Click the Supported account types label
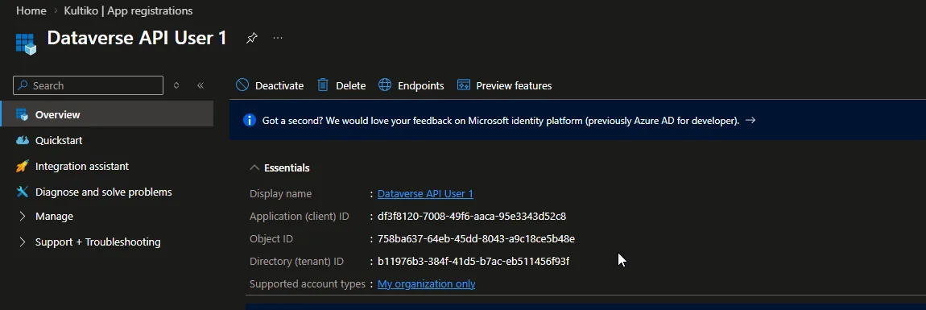 (x=308, y=284)
